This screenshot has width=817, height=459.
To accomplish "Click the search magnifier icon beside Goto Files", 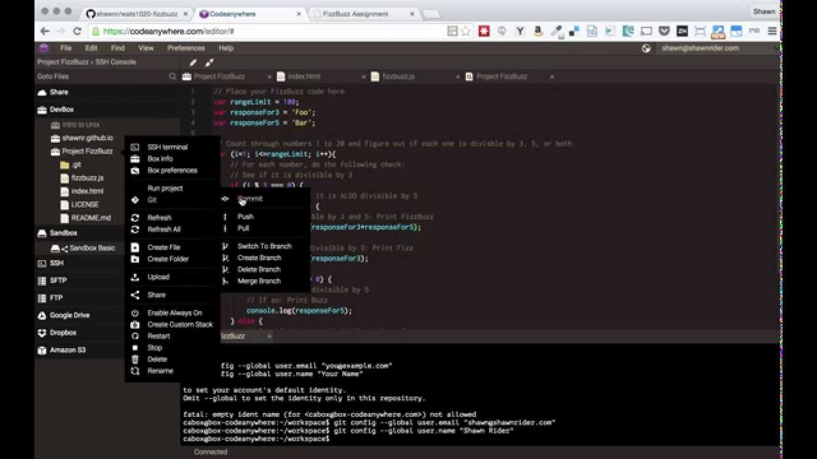I will (172, 76).
